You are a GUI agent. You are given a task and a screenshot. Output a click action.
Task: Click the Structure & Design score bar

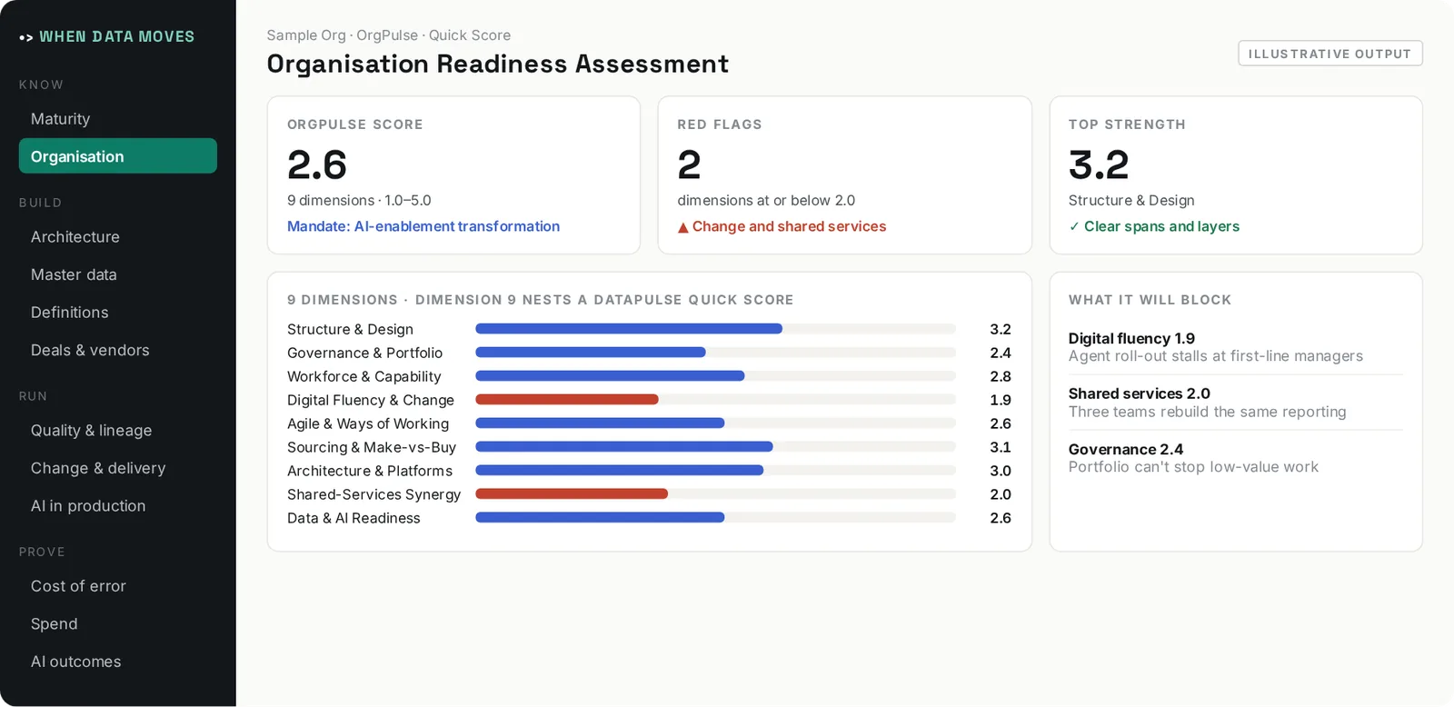coord(629,329)
